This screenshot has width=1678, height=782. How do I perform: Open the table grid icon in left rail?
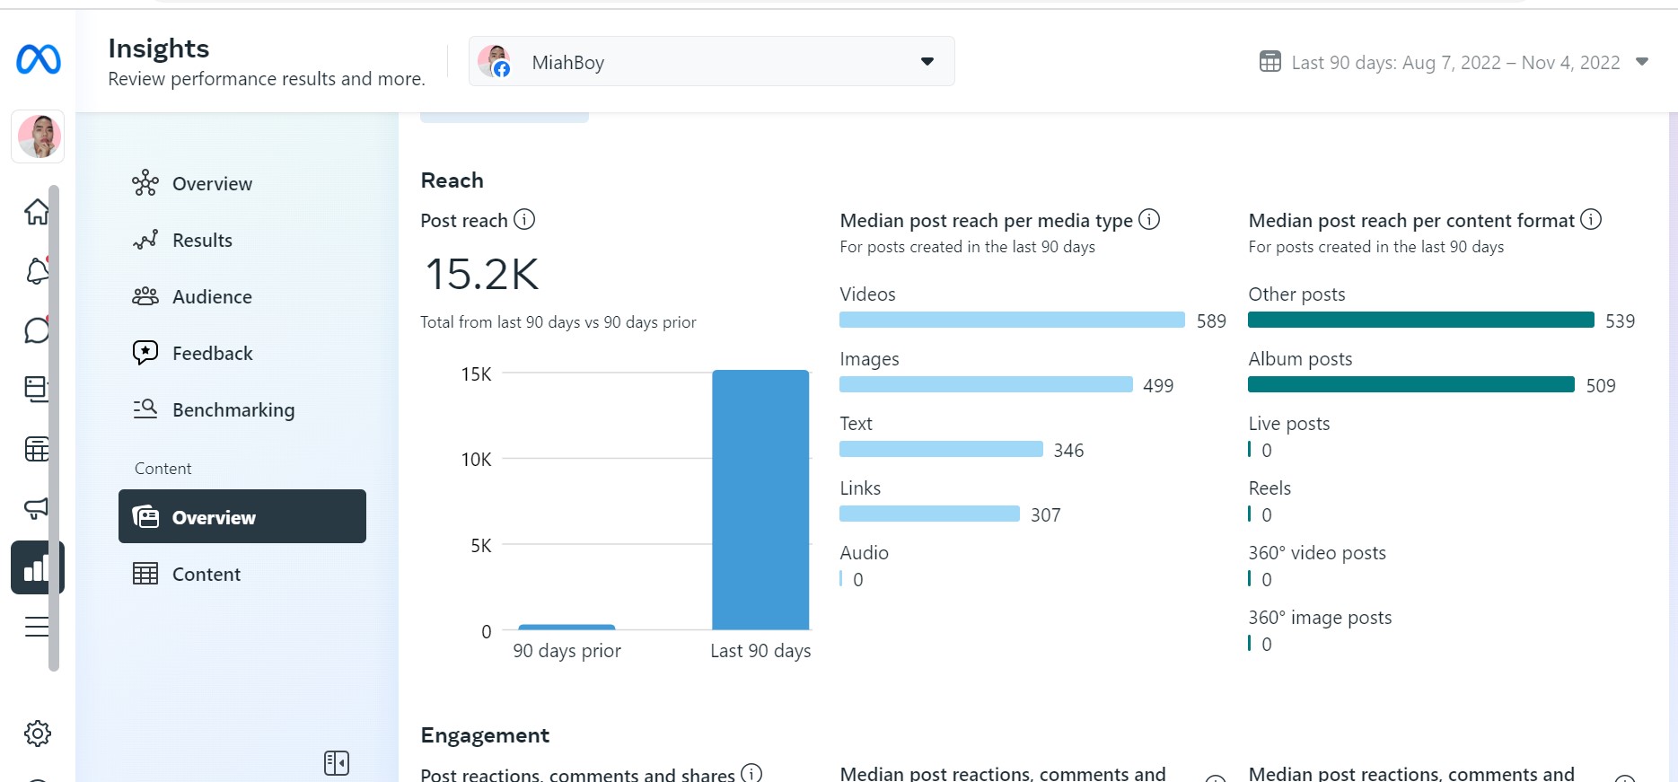[37, 449]
